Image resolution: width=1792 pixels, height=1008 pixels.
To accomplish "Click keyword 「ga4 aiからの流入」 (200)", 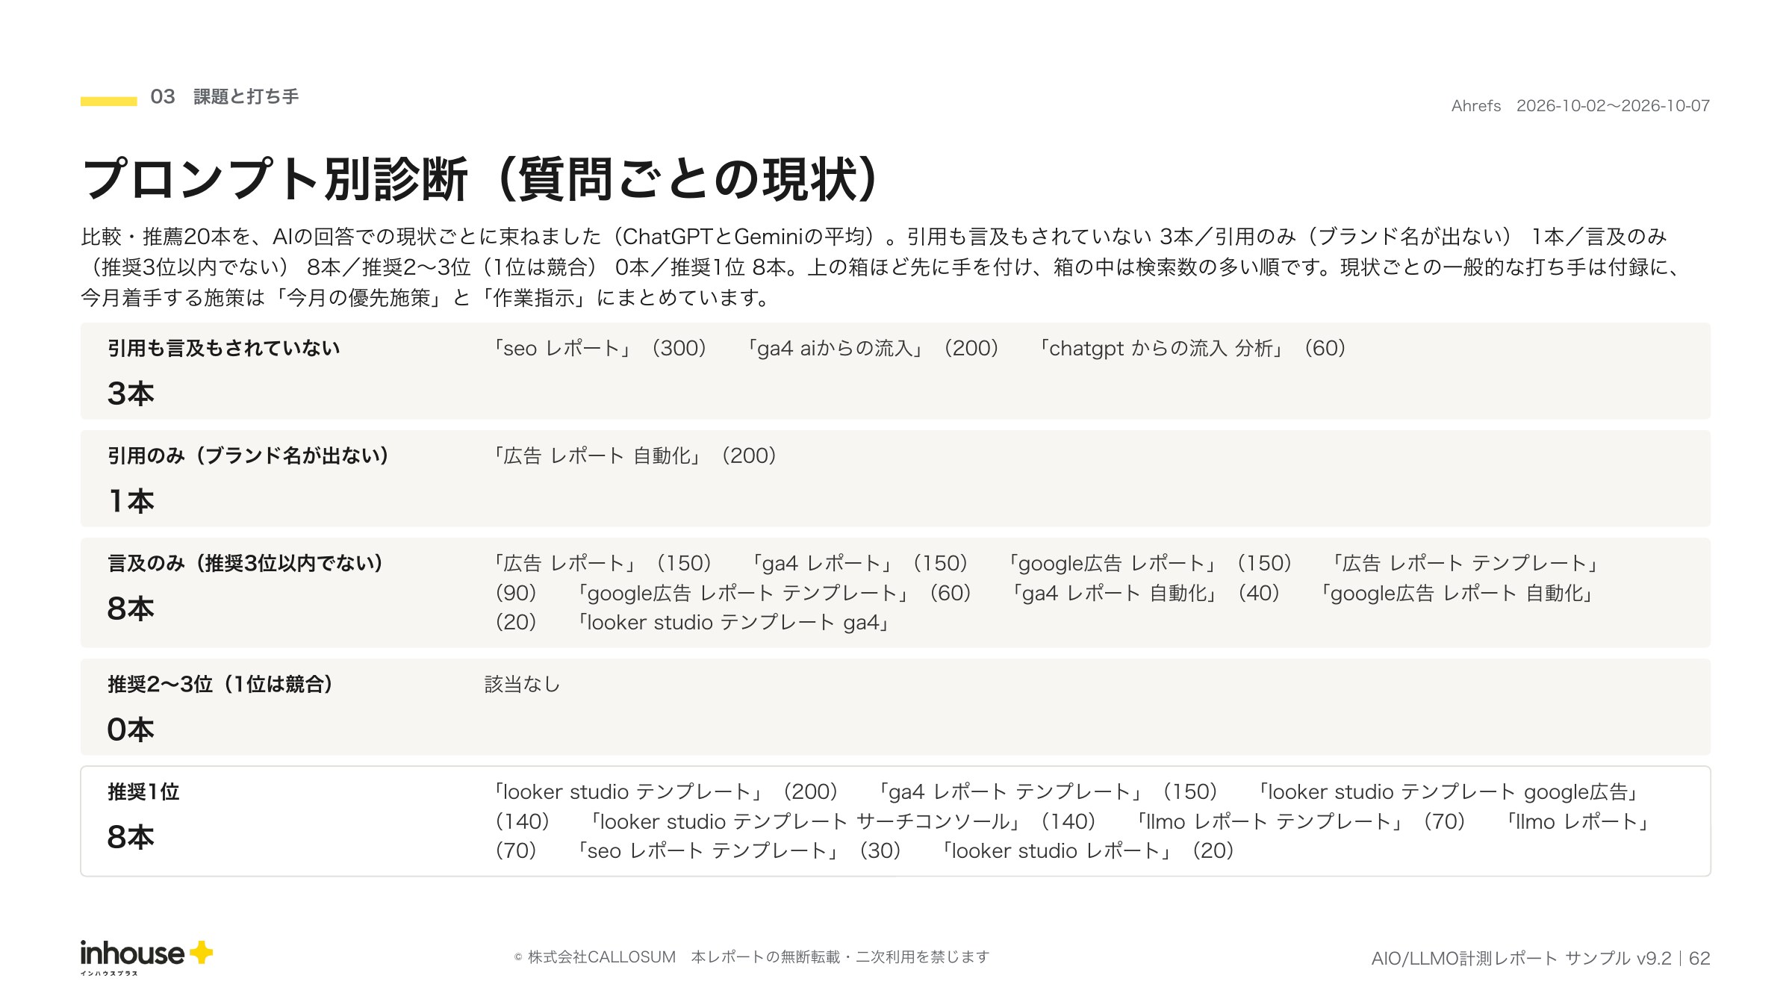I will [x=873, y=348].
